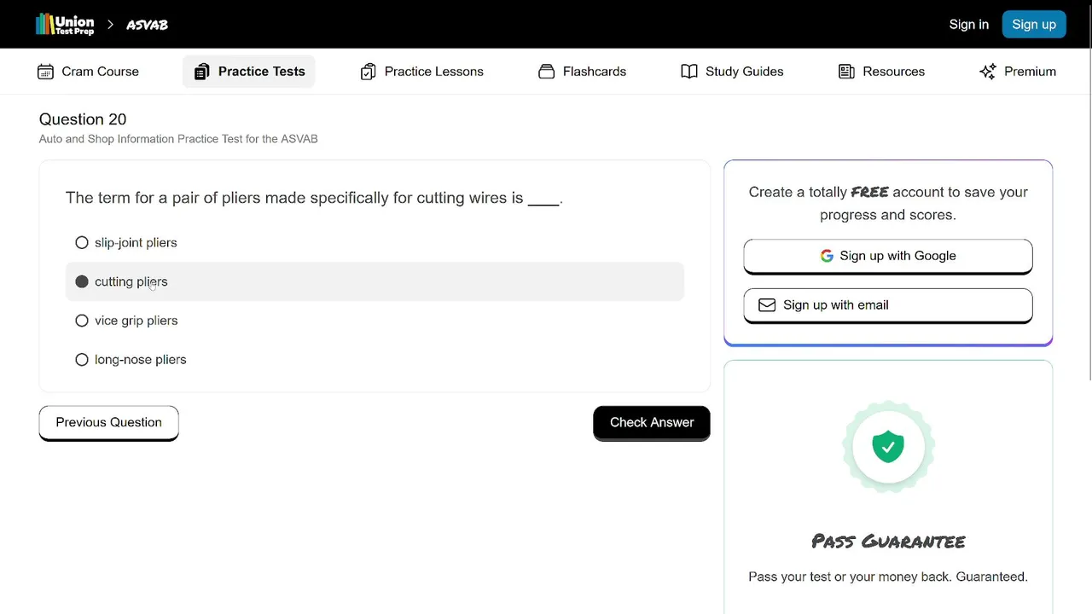Click the blue Sign up button
This screenshot has width=1092, height=614.
pos(1034,24)
